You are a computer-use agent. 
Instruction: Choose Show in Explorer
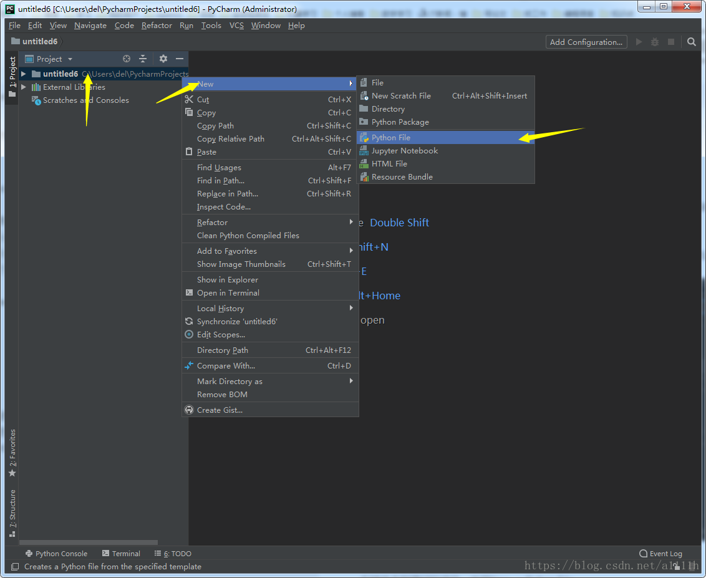coord(270,279)
